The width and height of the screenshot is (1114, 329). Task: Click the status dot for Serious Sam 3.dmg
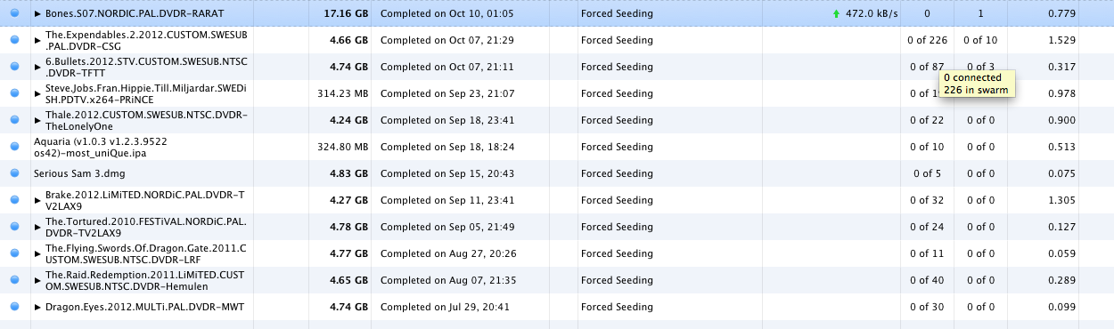14,173
